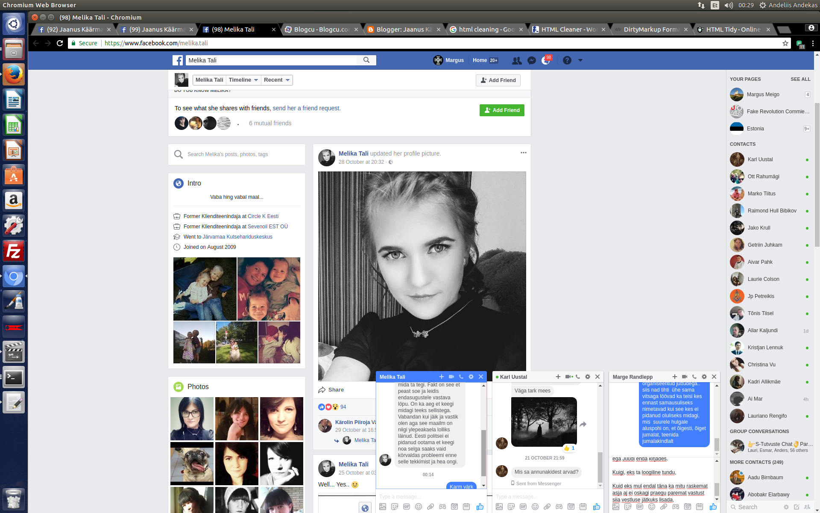This screenshot has height=513, width=820.
Task: Search Melika's posts input field
Action: coord(237,154)
